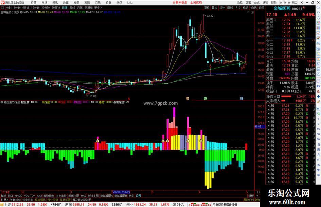321x207 pixels.
Task: Click the 金城医药 300233 stock title
Action: tap(288, 8)
